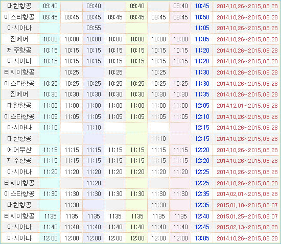Click 아시아나 label in the 09:55 row
This screenshot has width=281, height=244.
[x=19, y=28]
